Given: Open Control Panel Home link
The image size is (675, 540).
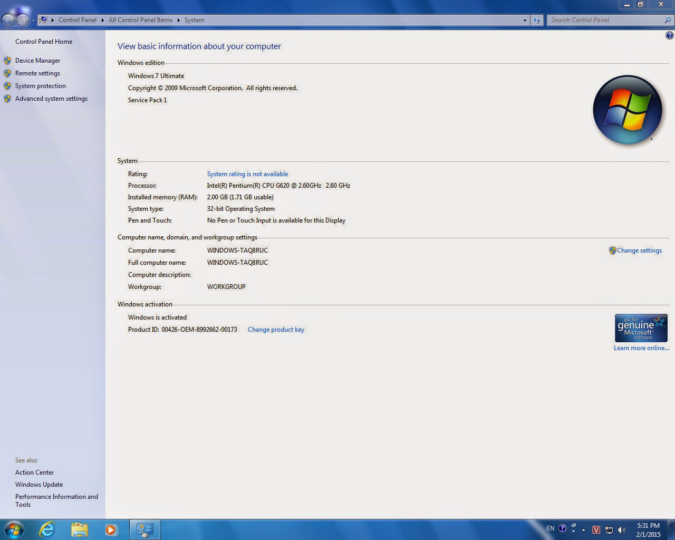Looking at the screenshot, I should pos(44,42).
